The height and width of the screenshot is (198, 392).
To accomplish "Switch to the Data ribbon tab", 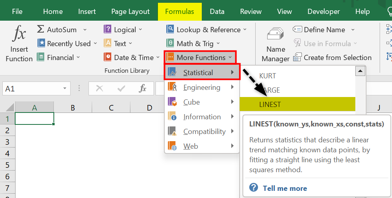I will pos(217,12).
